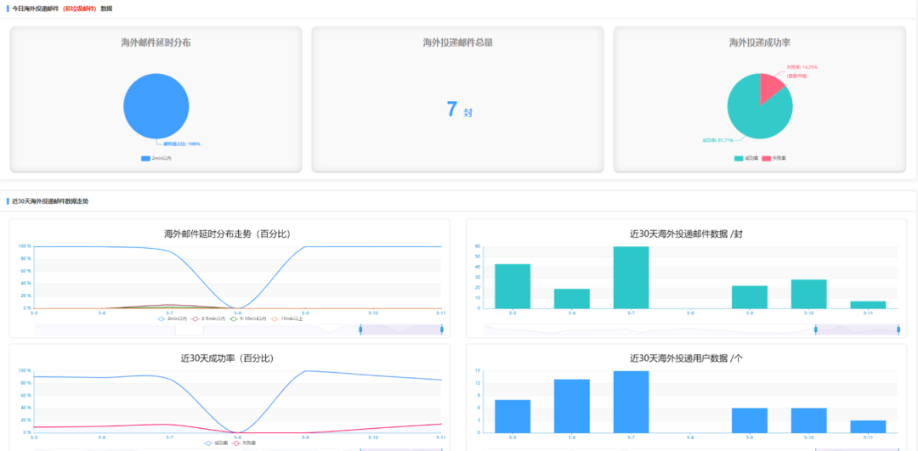918x451 pixels.
Task: Click the left zoom handle of the delay trend chart
Action: click(x=360, y=330)
